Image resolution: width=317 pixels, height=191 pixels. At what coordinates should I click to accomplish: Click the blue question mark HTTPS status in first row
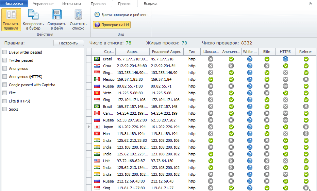click(285, 59)
